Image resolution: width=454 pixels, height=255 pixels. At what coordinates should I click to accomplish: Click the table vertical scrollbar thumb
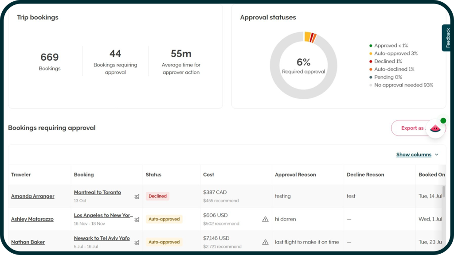pyautogui.click(x=443, y=191)
